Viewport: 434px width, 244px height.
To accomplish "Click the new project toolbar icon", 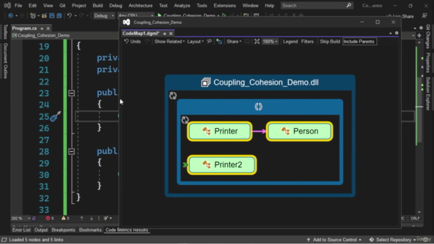I will coord(33,16).
